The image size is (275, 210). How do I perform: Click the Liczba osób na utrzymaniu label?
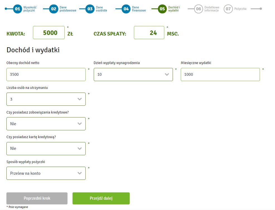click(27, 88)
